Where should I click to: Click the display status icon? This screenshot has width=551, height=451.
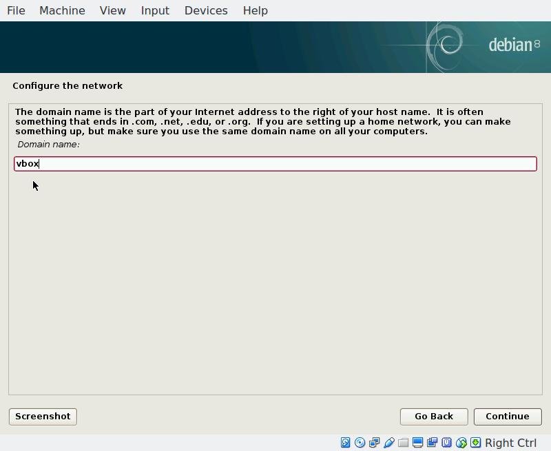418,443
